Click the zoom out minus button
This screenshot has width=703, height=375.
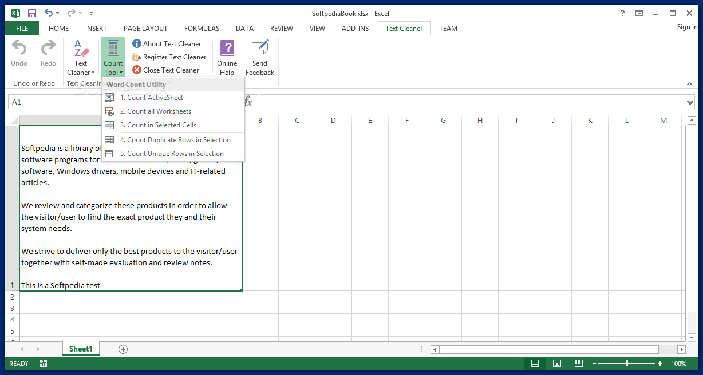point(594,364)
